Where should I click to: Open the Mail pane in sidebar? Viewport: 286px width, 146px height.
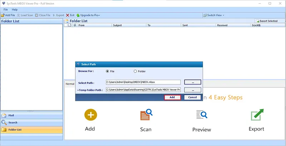[31, 115]
